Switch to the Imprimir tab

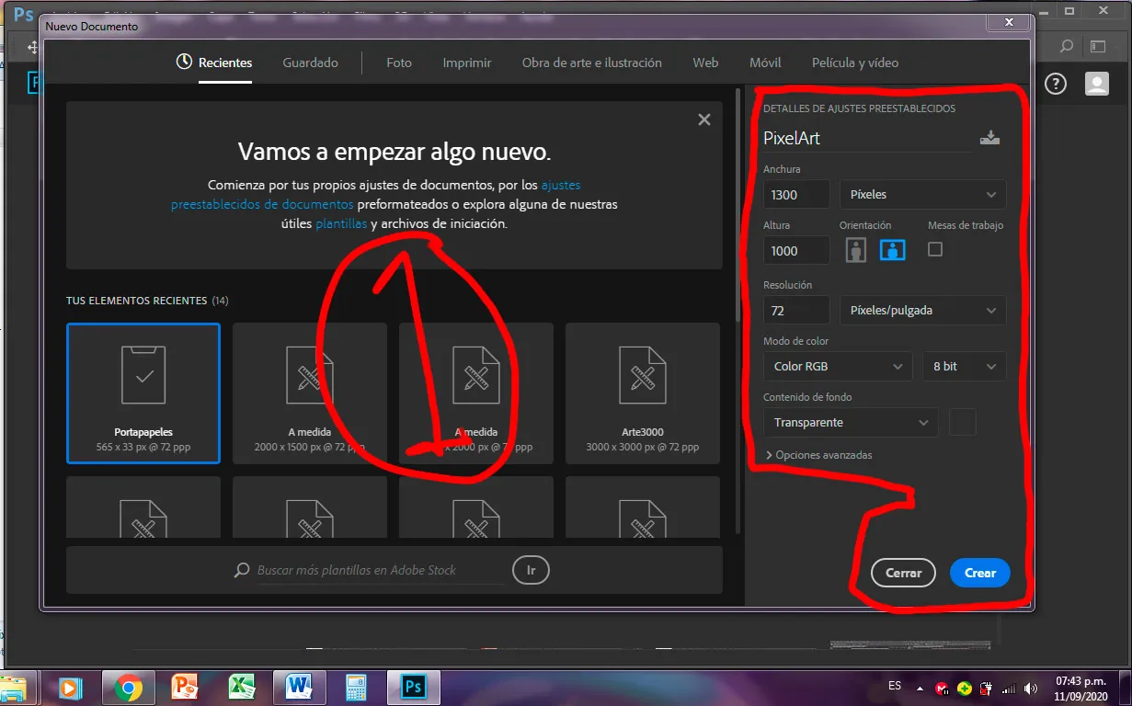[x=467, y=63]
